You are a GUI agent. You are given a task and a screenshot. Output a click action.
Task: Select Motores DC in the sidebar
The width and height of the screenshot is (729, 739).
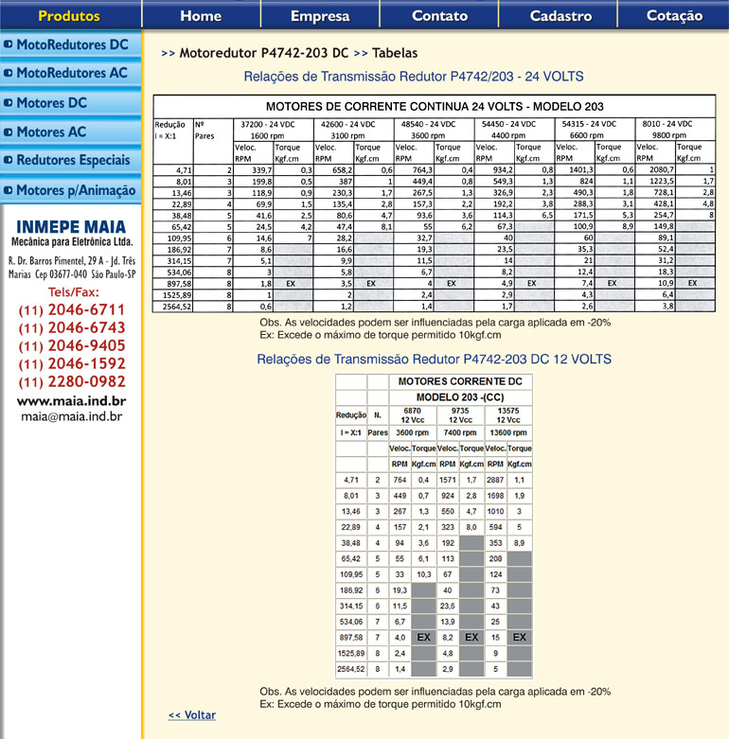pyautogui.click(x=52, y=103)
